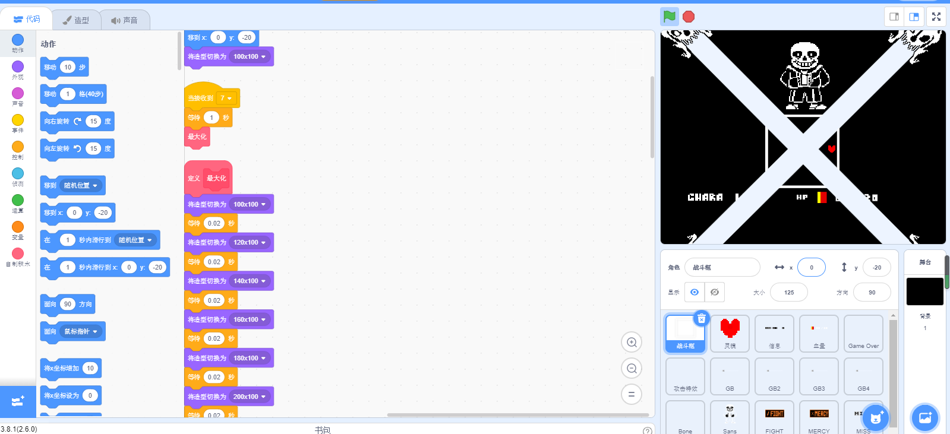Select the 变量 block category
Viewport: 950px width, 434px height.
18,230
